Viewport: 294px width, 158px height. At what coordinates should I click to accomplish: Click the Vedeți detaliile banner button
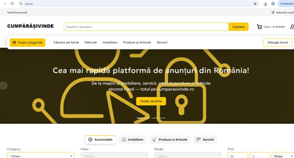click(x=151, y=101)
